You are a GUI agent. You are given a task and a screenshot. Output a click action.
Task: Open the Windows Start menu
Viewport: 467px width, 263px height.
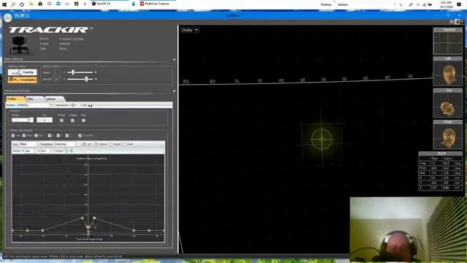4,4
